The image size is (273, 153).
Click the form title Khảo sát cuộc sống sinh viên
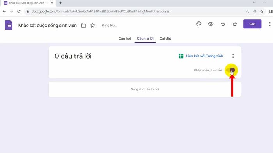47,26
